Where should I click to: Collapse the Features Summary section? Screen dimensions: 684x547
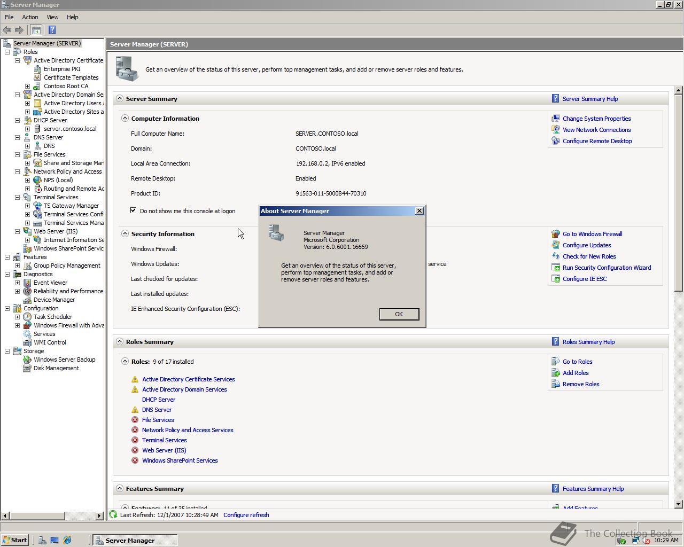pyautogui.click(x=120, y=488)
